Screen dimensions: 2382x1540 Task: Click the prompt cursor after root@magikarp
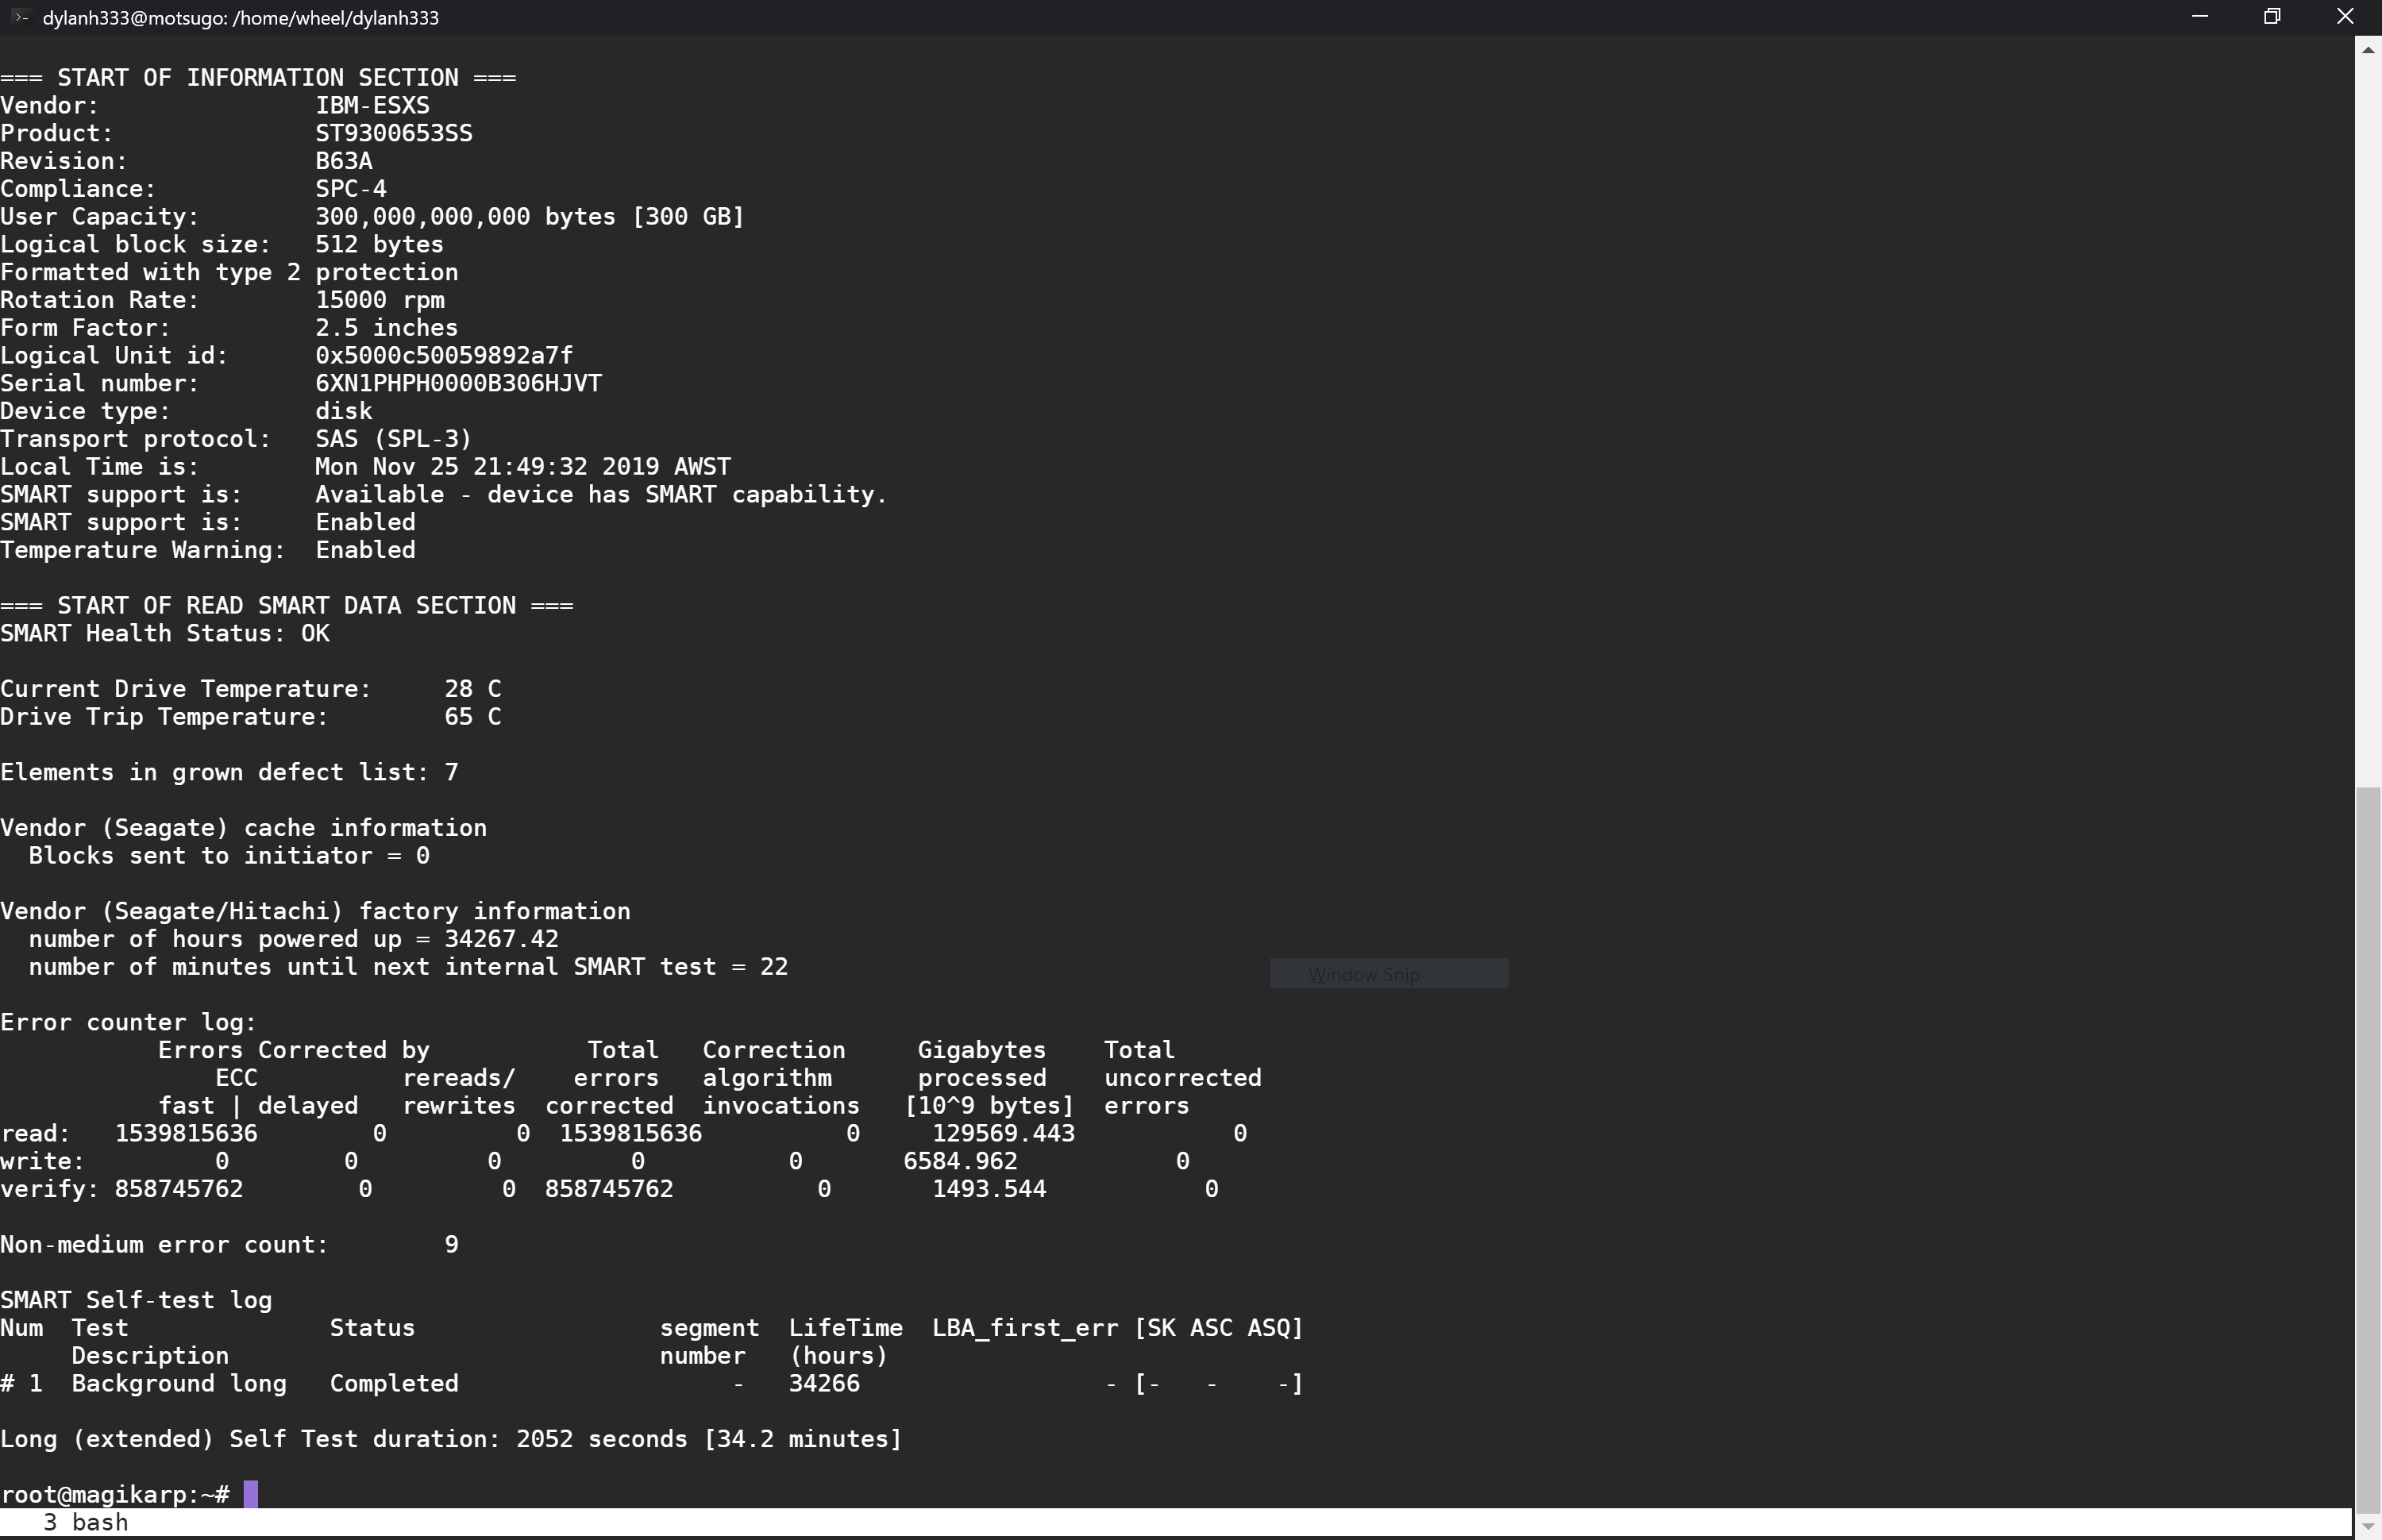[251, 1494]
